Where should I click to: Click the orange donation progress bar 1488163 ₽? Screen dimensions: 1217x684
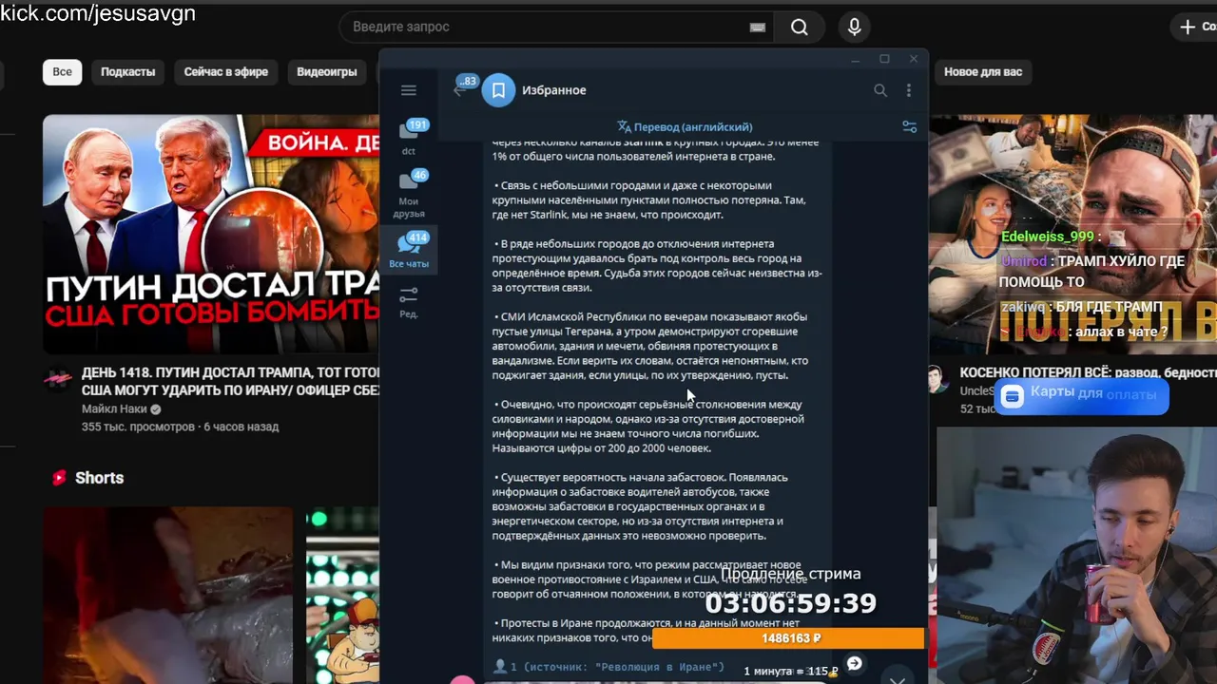(x=789, y=638)
